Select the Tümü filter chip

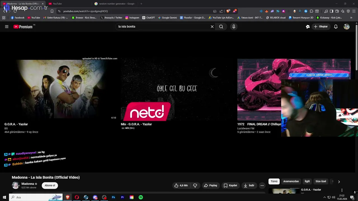pyautogui.click(x=274, y=181)
